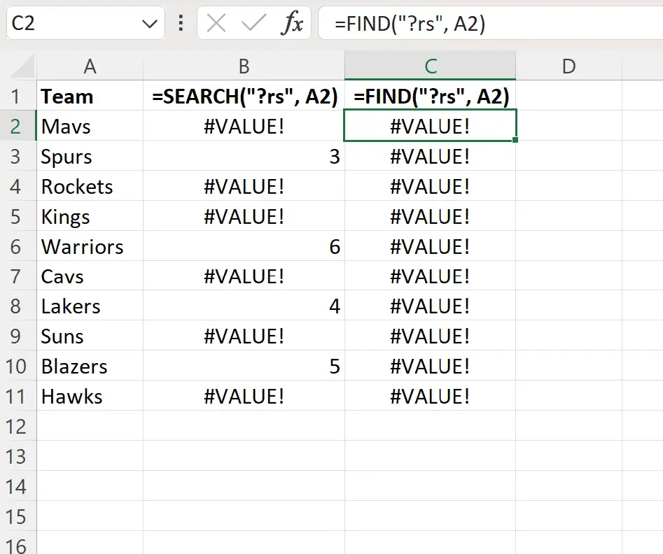Click the Enter checkmark icon in formula bar

(x=253, y=24)
